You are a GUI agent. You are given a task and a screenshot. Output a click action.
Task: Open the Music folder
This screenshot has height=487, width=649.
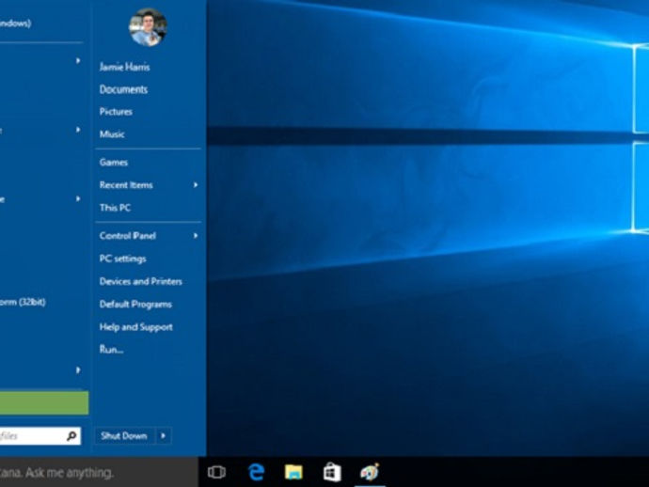pyautogui.click(x=112, y=134)
